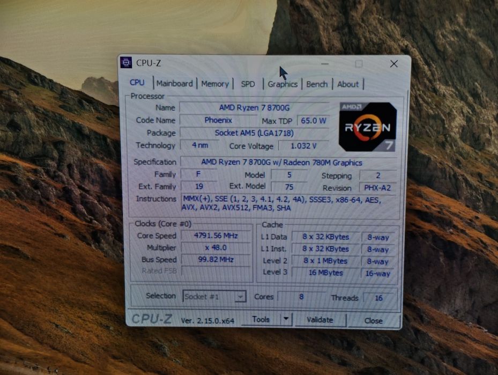
Task: Open the Mainboard tab
Action: coord(174,84)
